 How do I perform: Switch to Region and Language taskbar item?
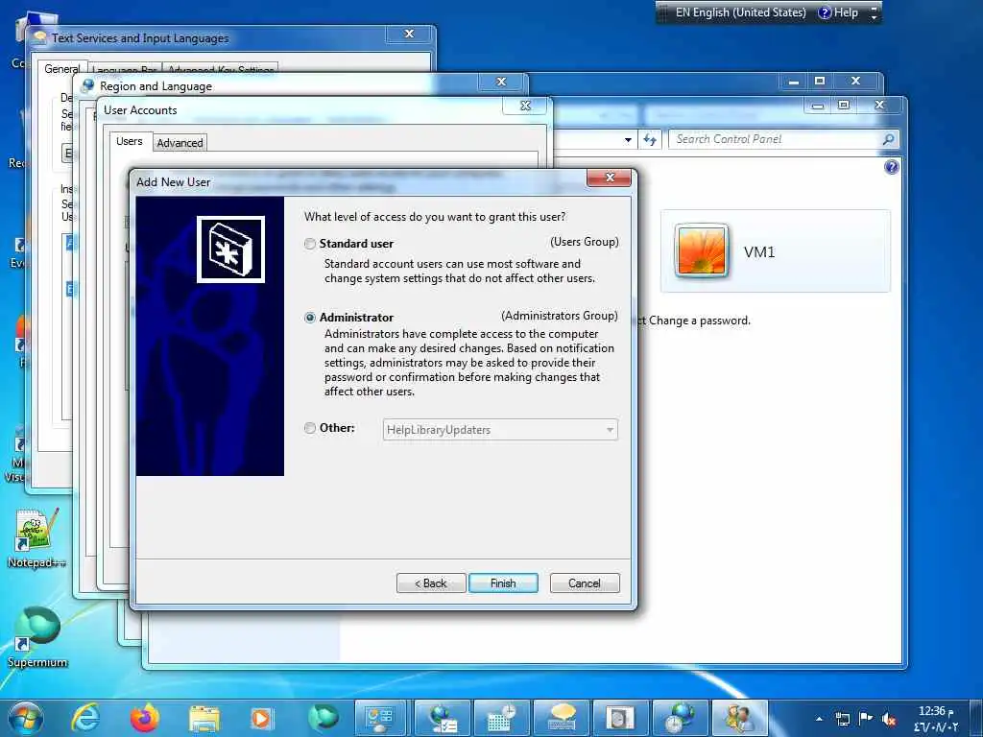point(442,718)
